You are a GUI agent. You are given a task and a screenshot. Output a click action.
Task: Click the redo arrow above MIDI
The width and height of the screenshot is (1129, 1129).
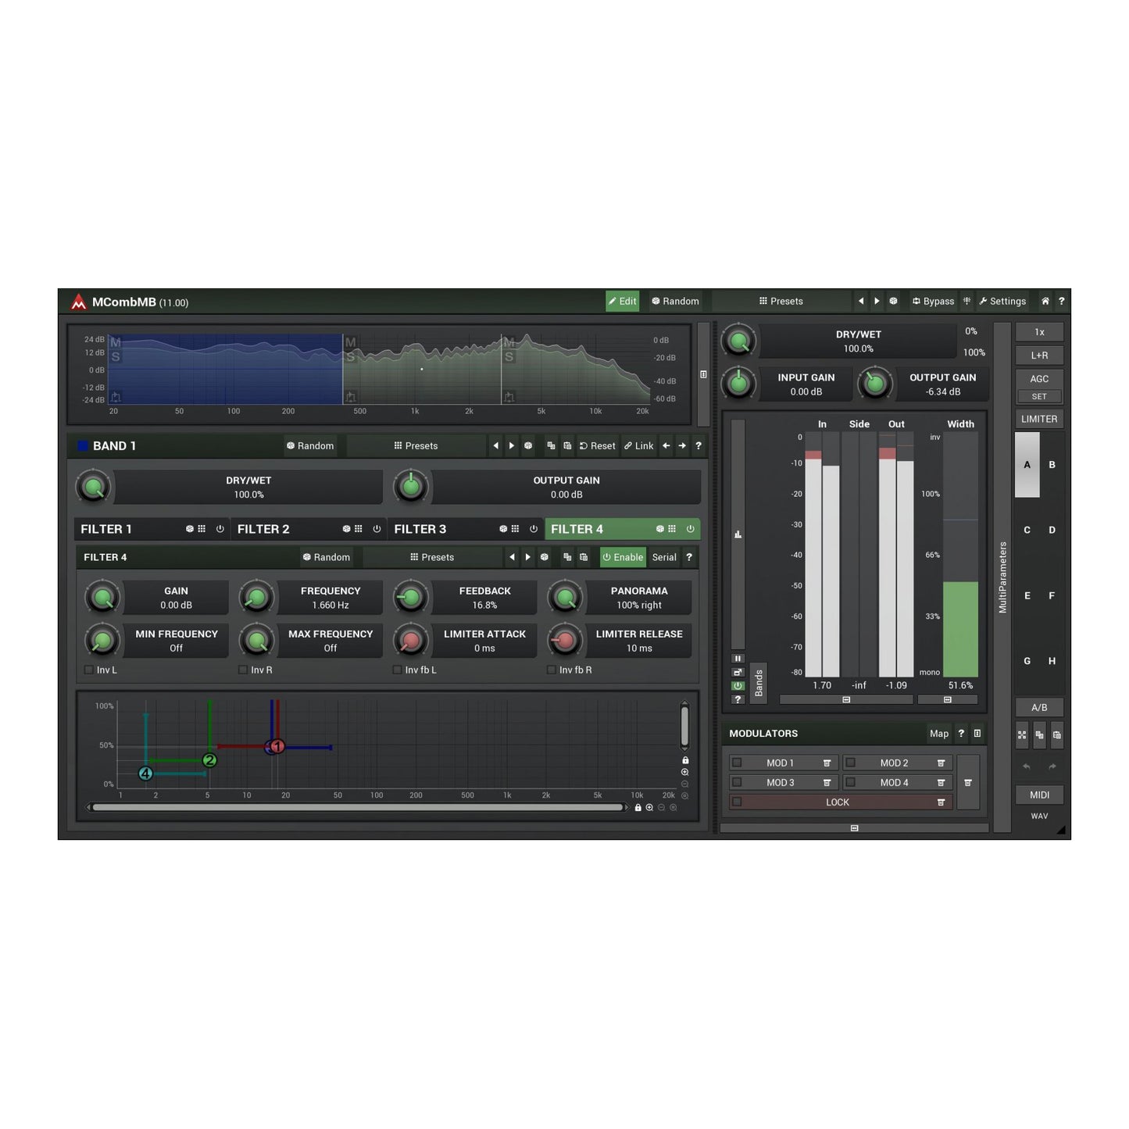click(x=1052, y=766)
